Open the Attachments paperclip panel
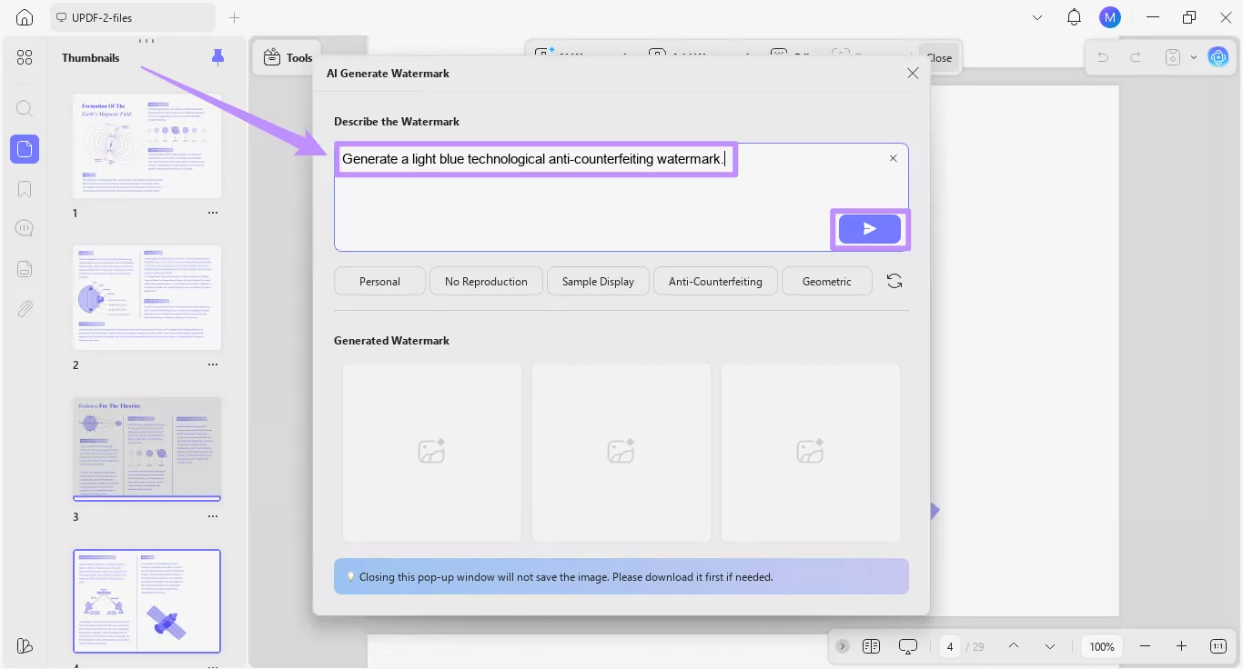Screen dimensions: 1243x669 25,309
